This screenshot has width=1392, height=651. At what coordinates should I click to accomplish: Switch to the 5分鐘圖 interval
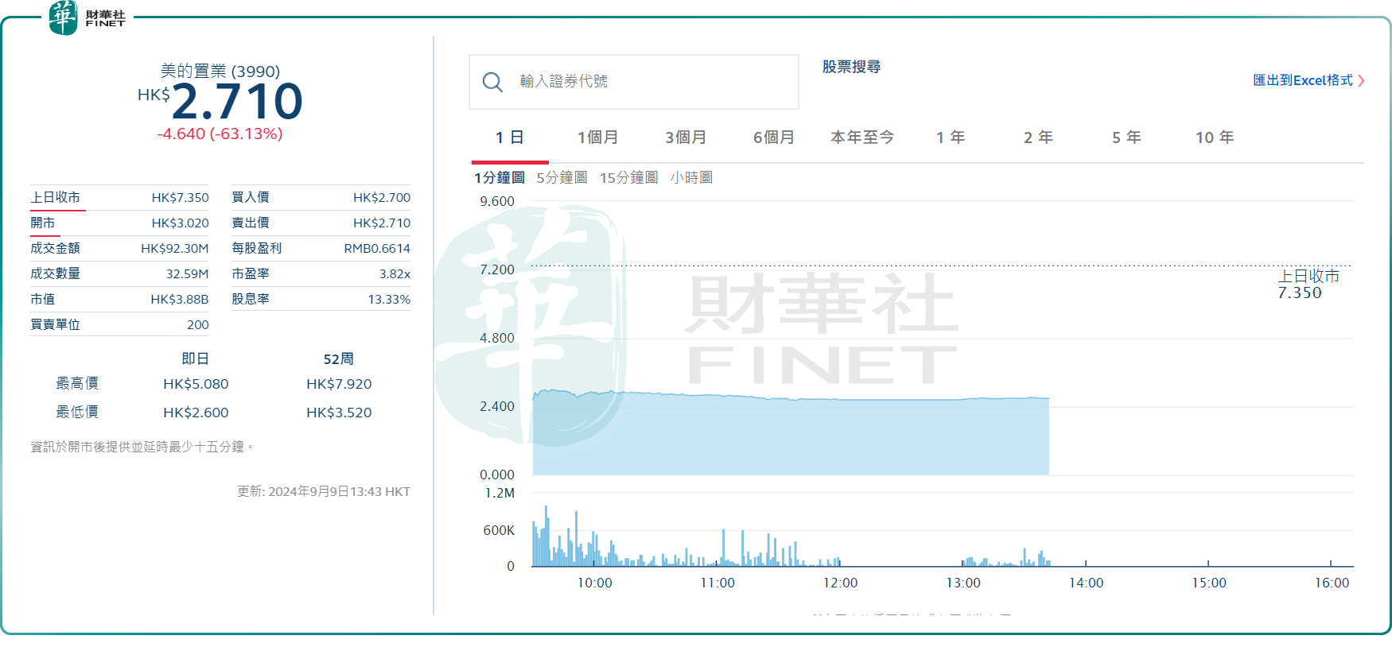[562, 177]
